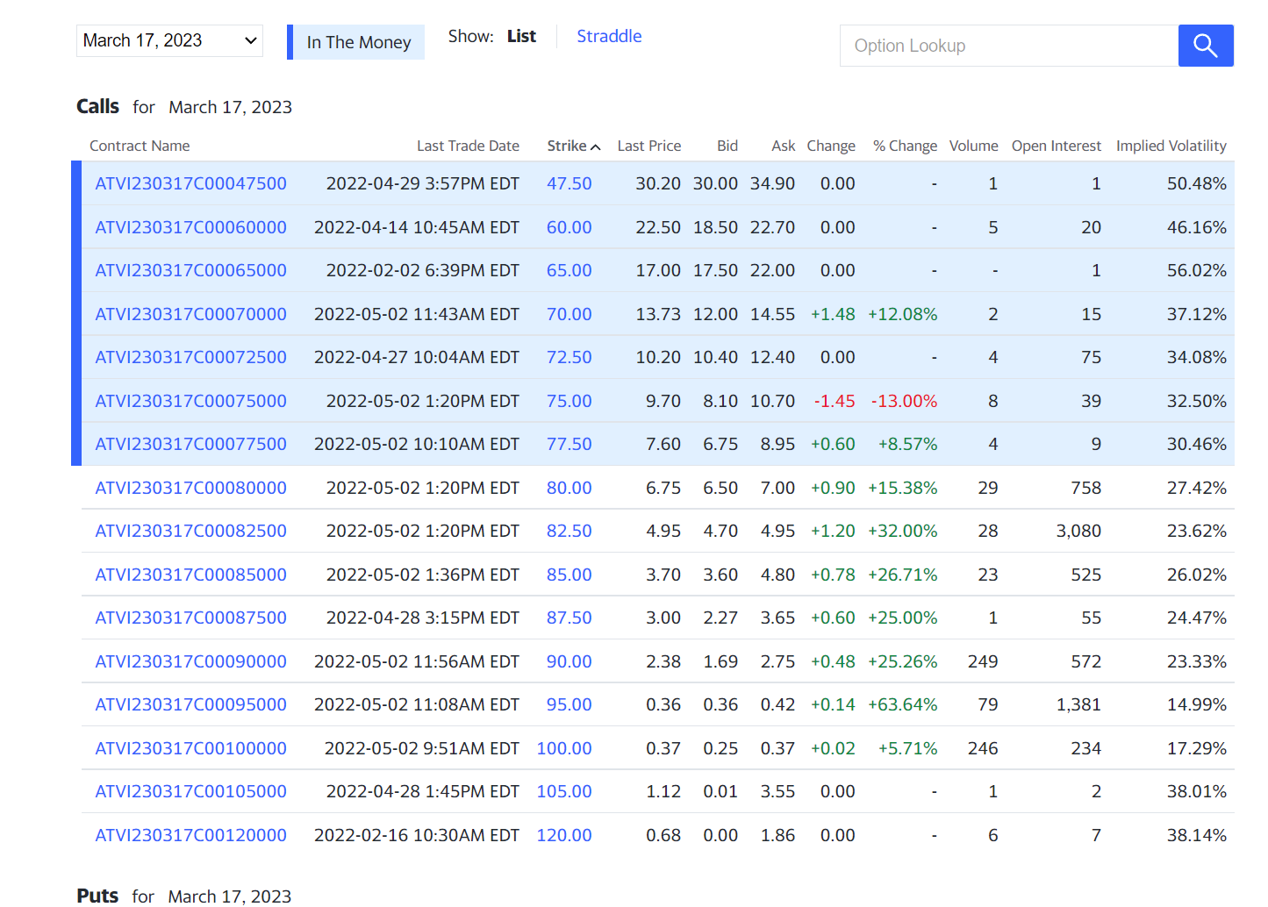The width and height of the screenshot is (1268, 907).
Task: Open contract ATVI230317C00095000
Action: coord(190,704)
